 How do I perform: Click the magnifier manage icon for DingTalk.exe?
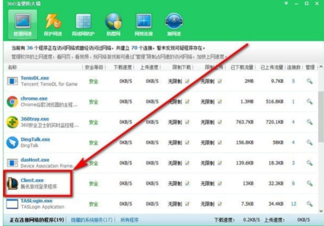point(309,142)
